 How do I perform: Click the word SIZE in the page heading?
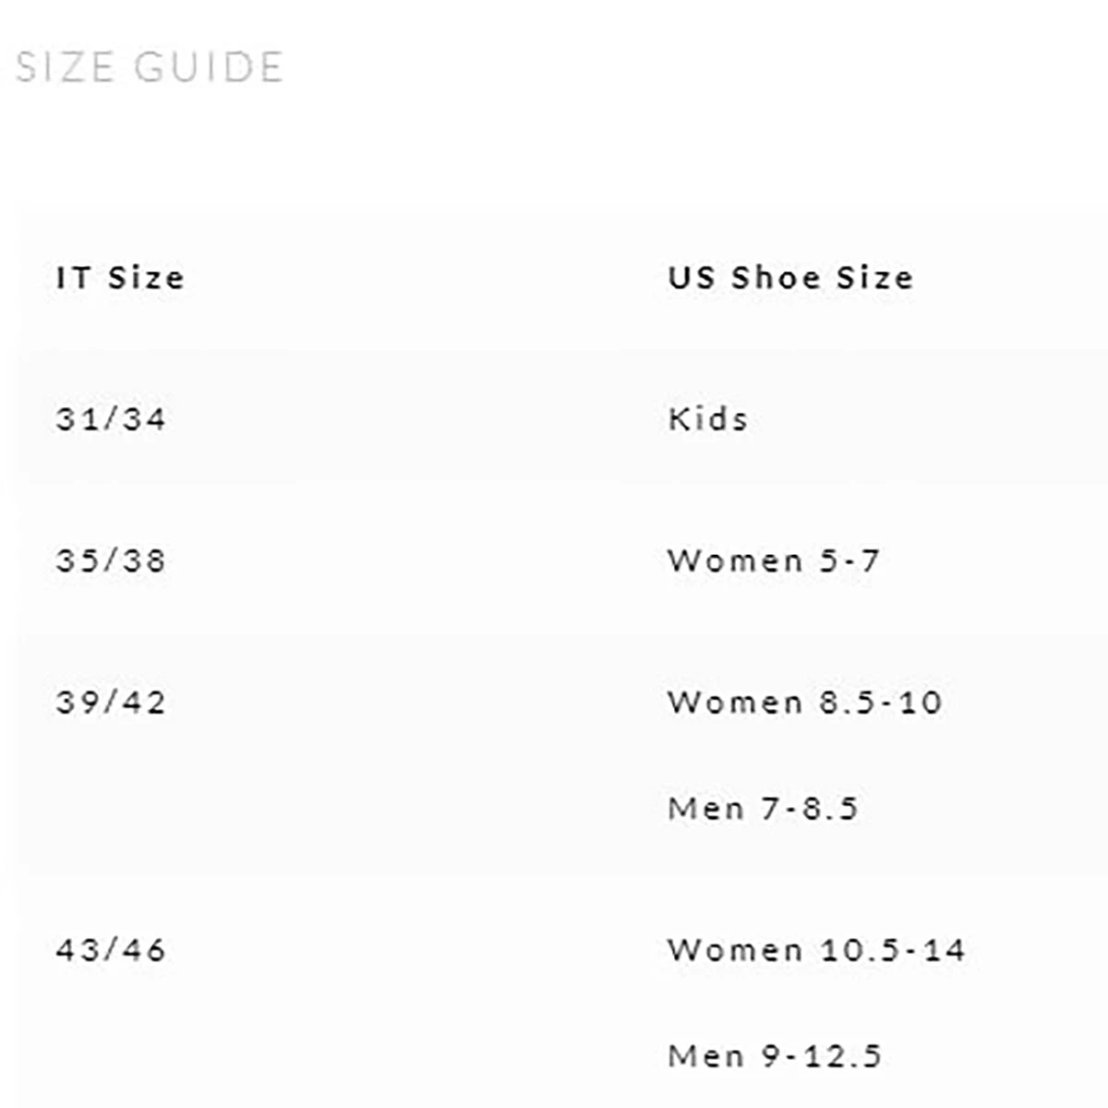(x=65, y=67)
